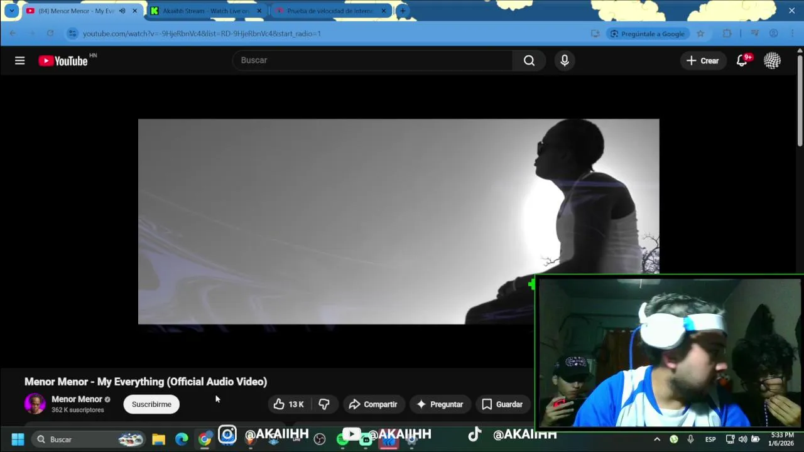
Task: Open Chrome media controls icon
Action: 755,33
